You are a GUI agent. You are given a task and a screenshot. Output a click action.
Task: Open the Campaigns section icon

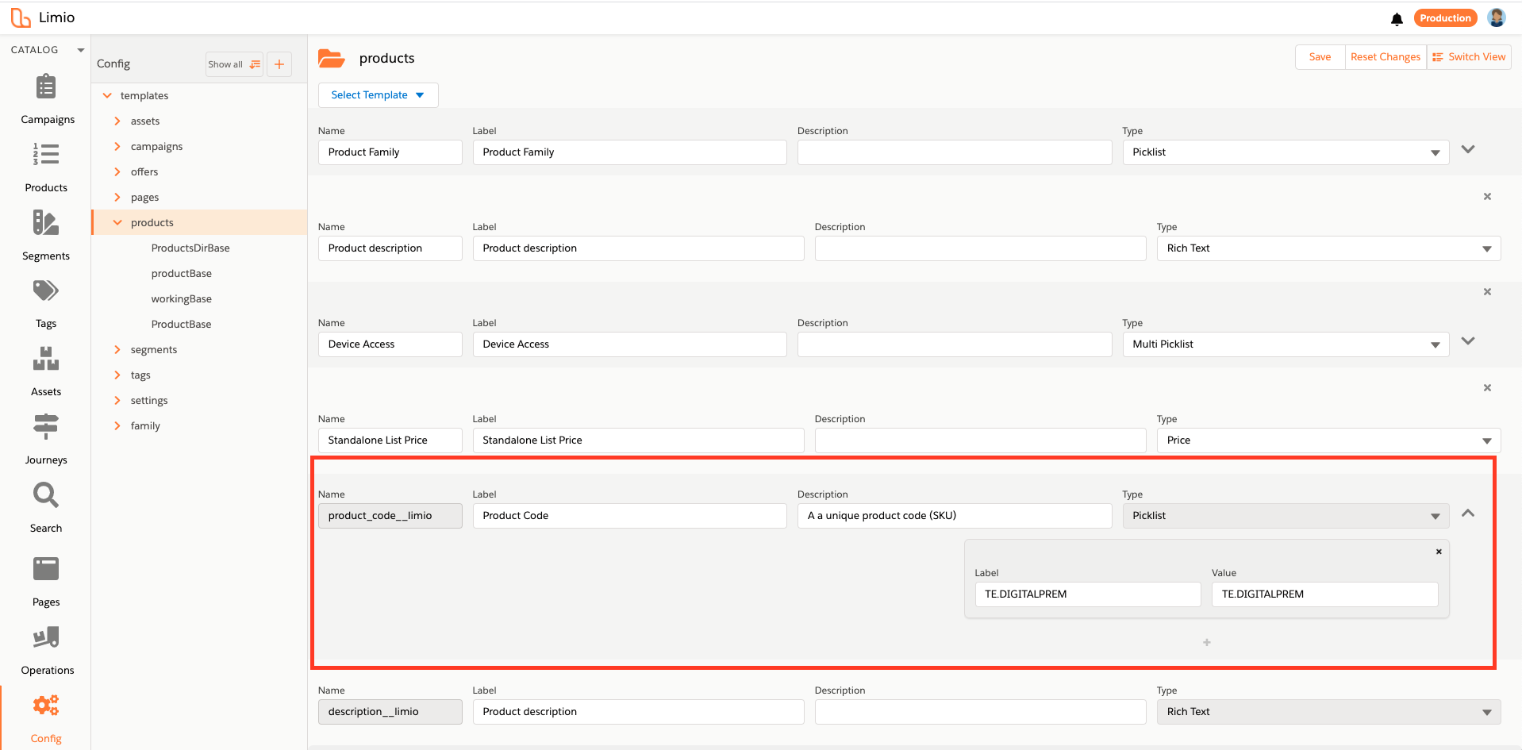click(46, 87)
